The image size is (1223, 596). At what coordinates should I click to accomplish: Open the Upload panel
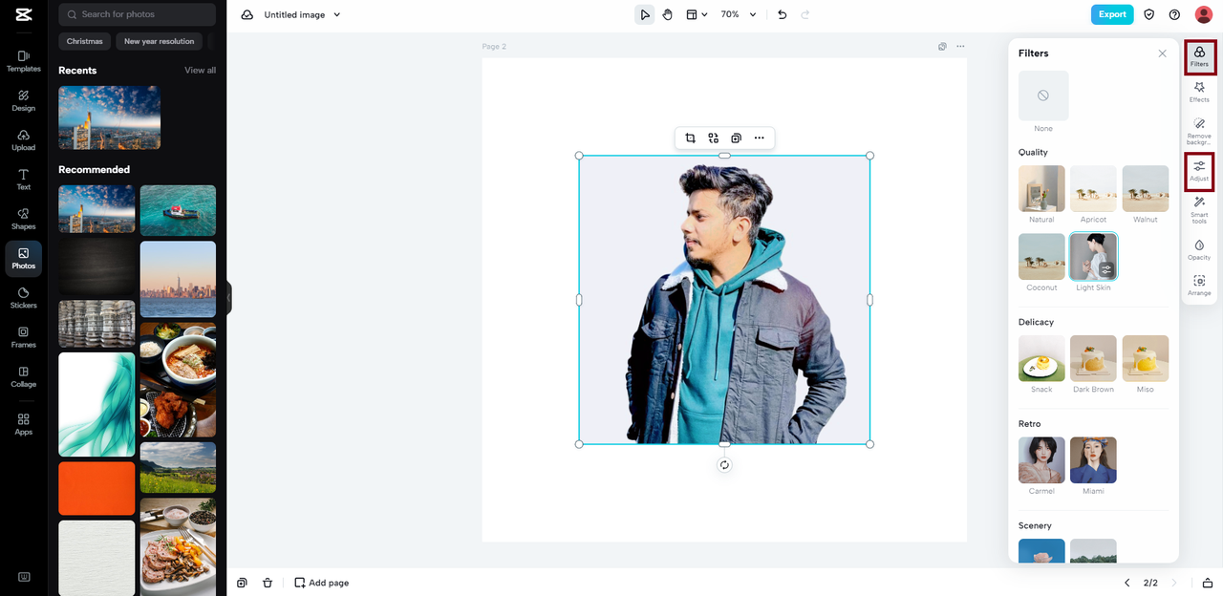pos(24,139)
